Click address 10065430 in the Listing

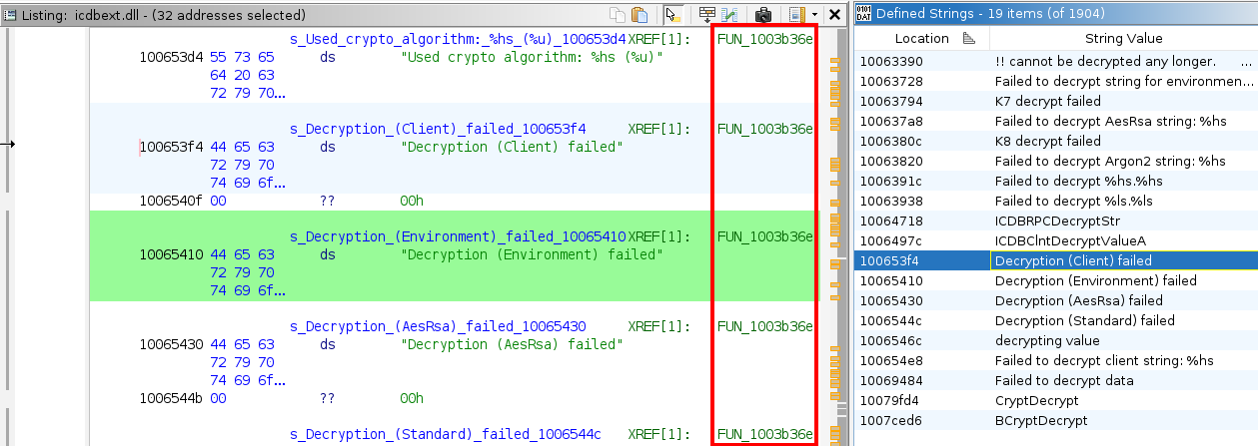click(171, 344)
